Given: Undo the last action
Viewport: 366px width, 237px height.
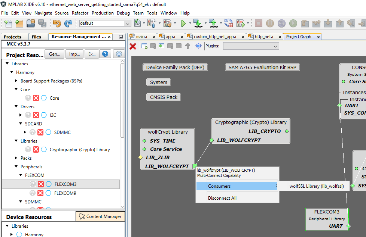Looking at the screenshot, I should [57, 23].
